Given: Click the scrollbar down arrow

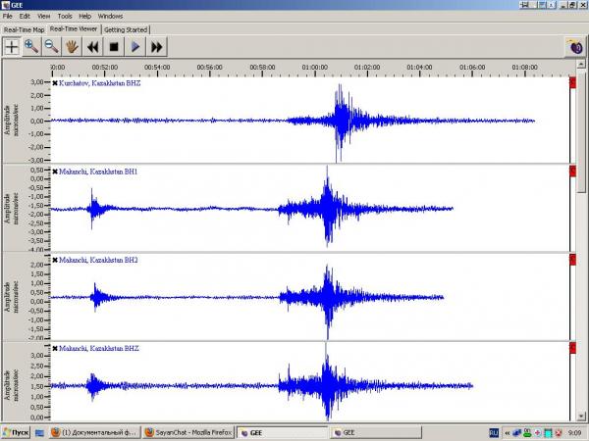Looking at the screenshot, I should tap(581, 416).
